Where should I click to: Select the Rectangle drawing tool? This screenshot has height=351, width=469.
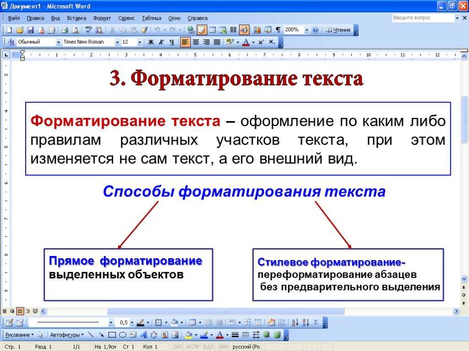pos(112,335)
